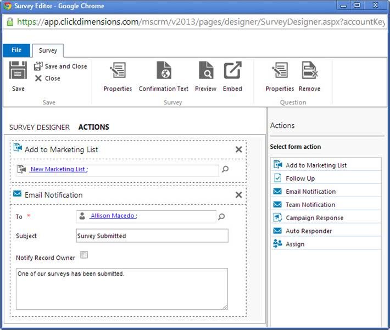Click the Save floppy disk icon
Image resolution: width=390 pixels, height=330 pixels.
click(x=18, y=70)
